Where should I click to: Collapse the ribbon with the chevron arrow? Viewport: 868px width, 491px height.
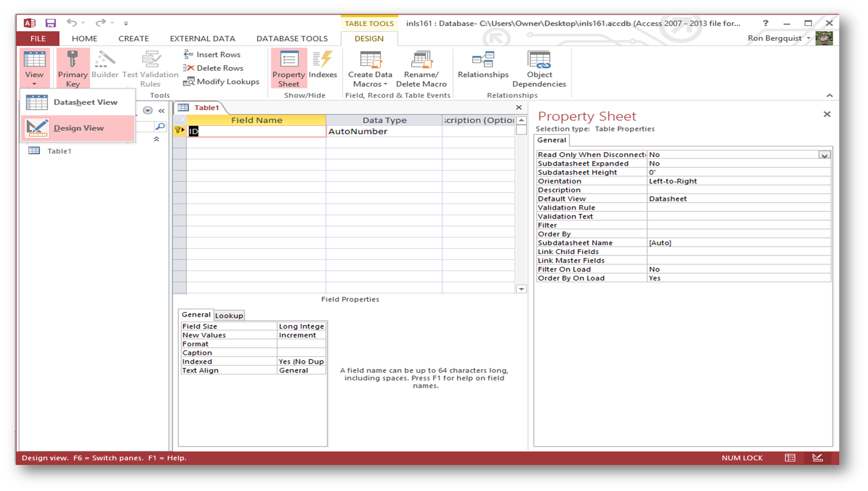(x=829, y=95)
